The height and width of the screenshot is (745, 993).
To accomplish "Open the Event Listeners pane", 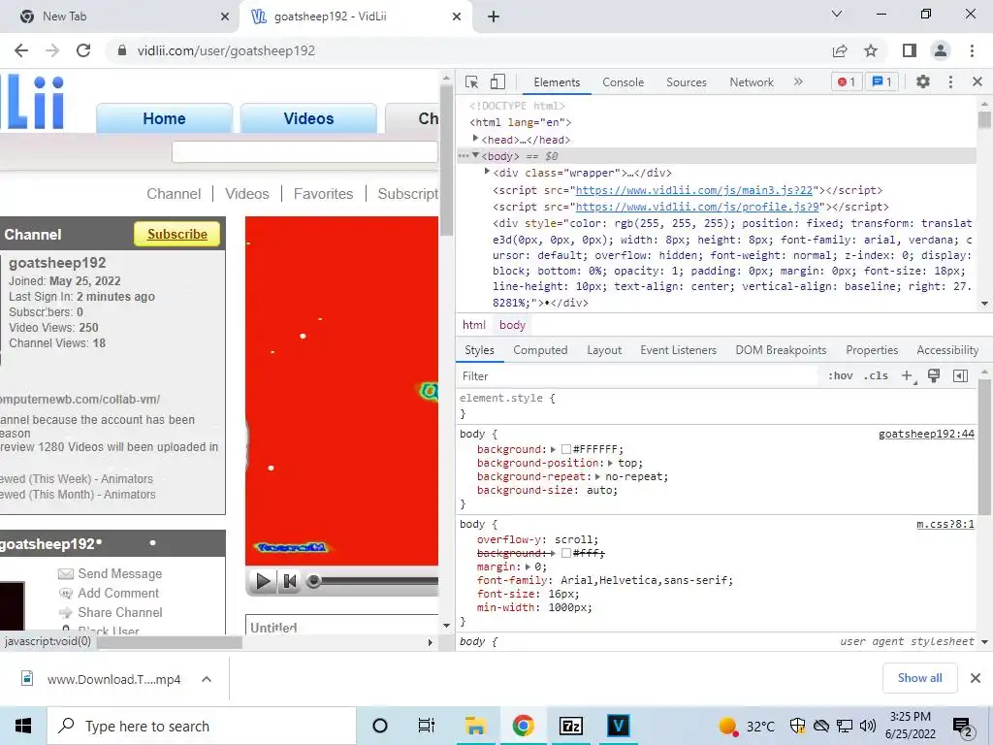I will tap(678, 350).
